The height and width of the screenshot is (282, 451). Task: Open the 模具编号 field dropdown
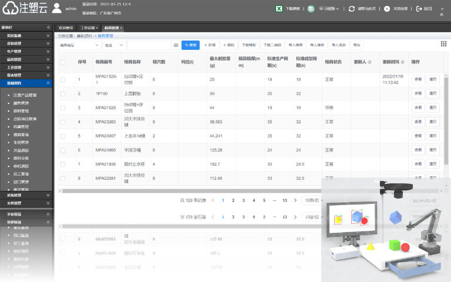click(x=78, y=45)
